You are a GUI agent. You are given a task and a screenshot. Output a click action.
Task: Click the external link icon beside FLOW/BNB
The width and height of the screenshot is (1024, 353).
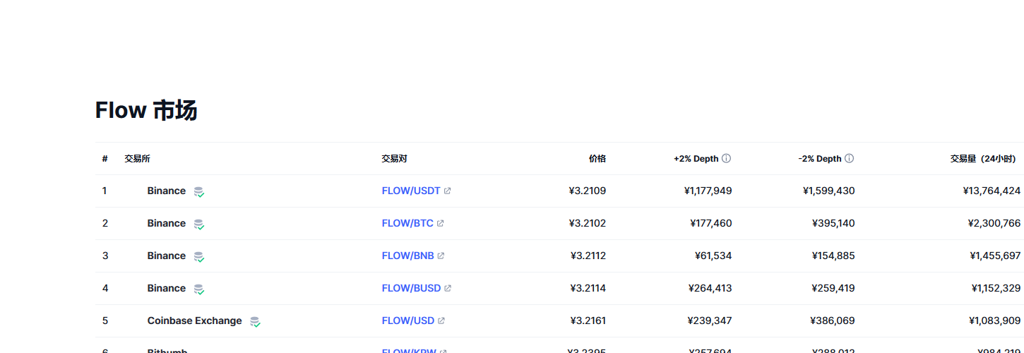tap(441, 256)
